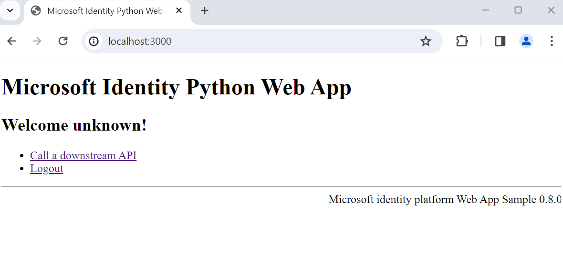Click the back navigation arrow

click(11, 41)
